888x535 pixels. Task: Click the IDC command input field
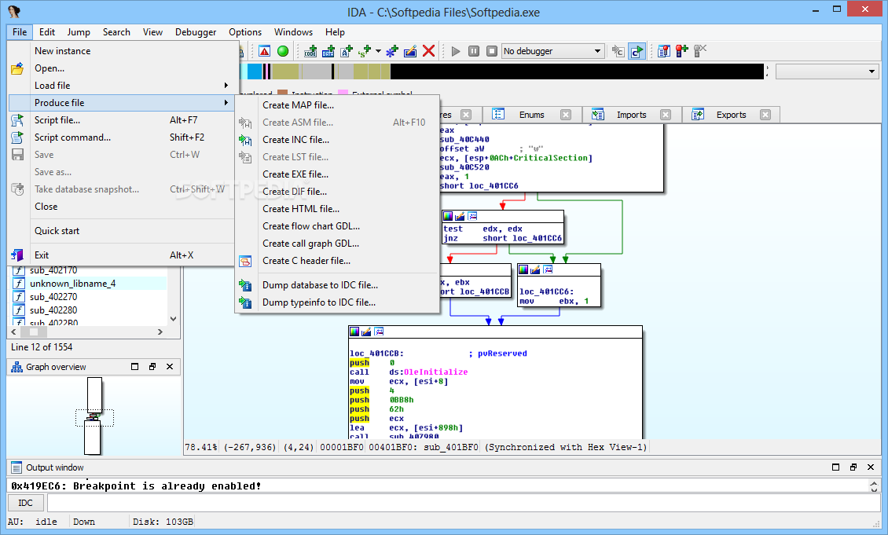(x=464, y=503)
